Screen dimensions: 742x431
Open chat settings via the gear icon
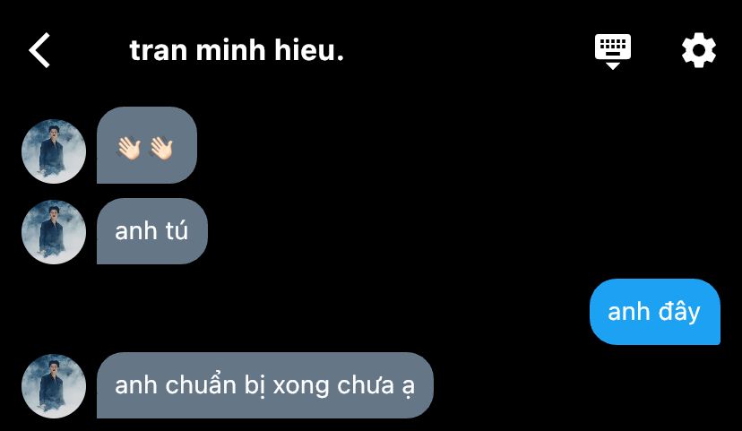click(x=698, y=50)
